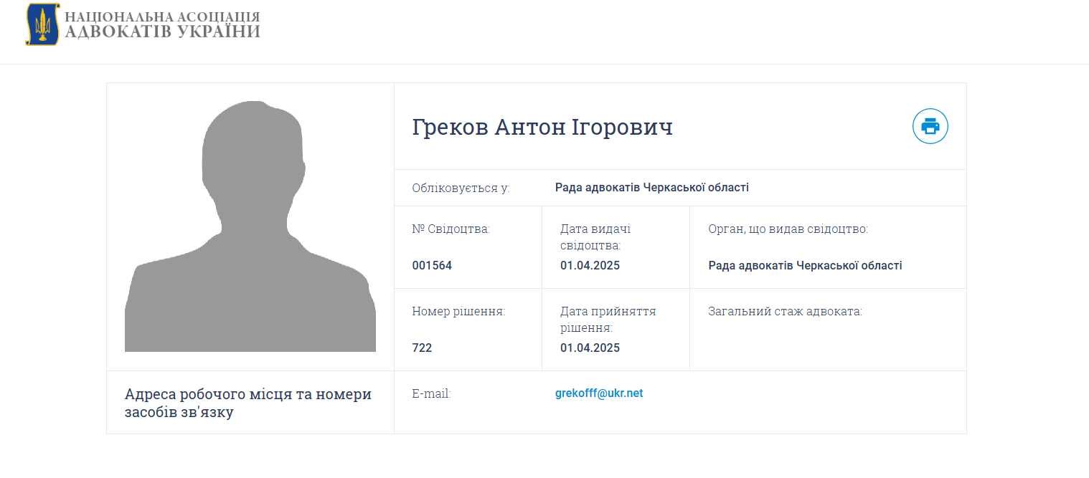1089x478 pixels.
Task: Click the site header text АДВОКАТІВ УКРАЇНИ
Action: click(162, 32)
